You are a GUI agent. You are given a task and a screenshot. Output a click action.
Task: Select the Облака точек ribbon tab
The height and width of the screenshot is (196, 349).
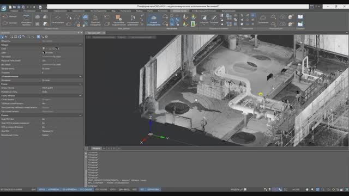click(179, 11)
